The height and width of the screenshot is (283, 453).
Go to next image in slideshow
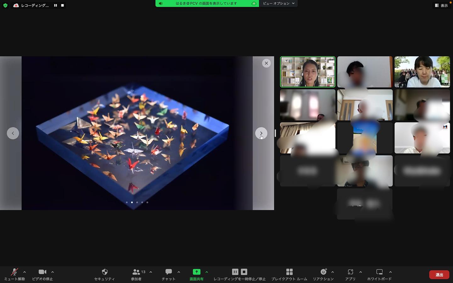point(261,133)
